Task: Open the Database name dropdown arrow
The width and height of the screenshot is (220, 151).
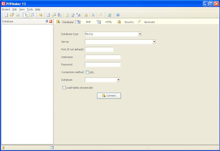Action: [118, 80]
